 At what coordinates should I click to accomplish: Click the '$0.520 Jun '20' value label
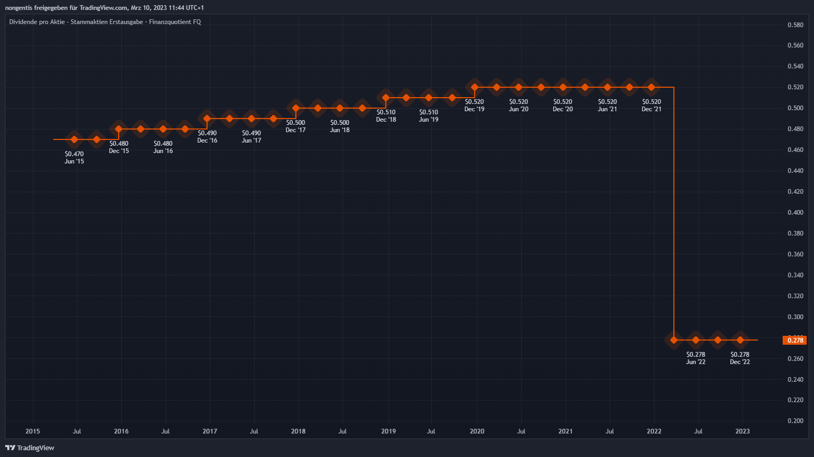click(519, 106)
